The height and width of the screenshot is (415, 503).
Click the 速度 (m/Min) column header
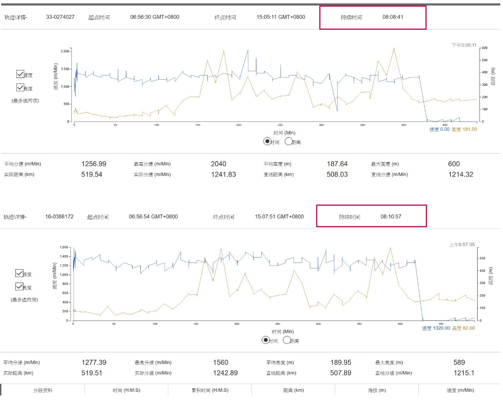[x=460, y=390]
